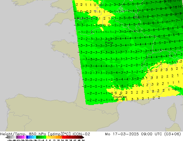Pick the dark blue legend swatch

27,137
